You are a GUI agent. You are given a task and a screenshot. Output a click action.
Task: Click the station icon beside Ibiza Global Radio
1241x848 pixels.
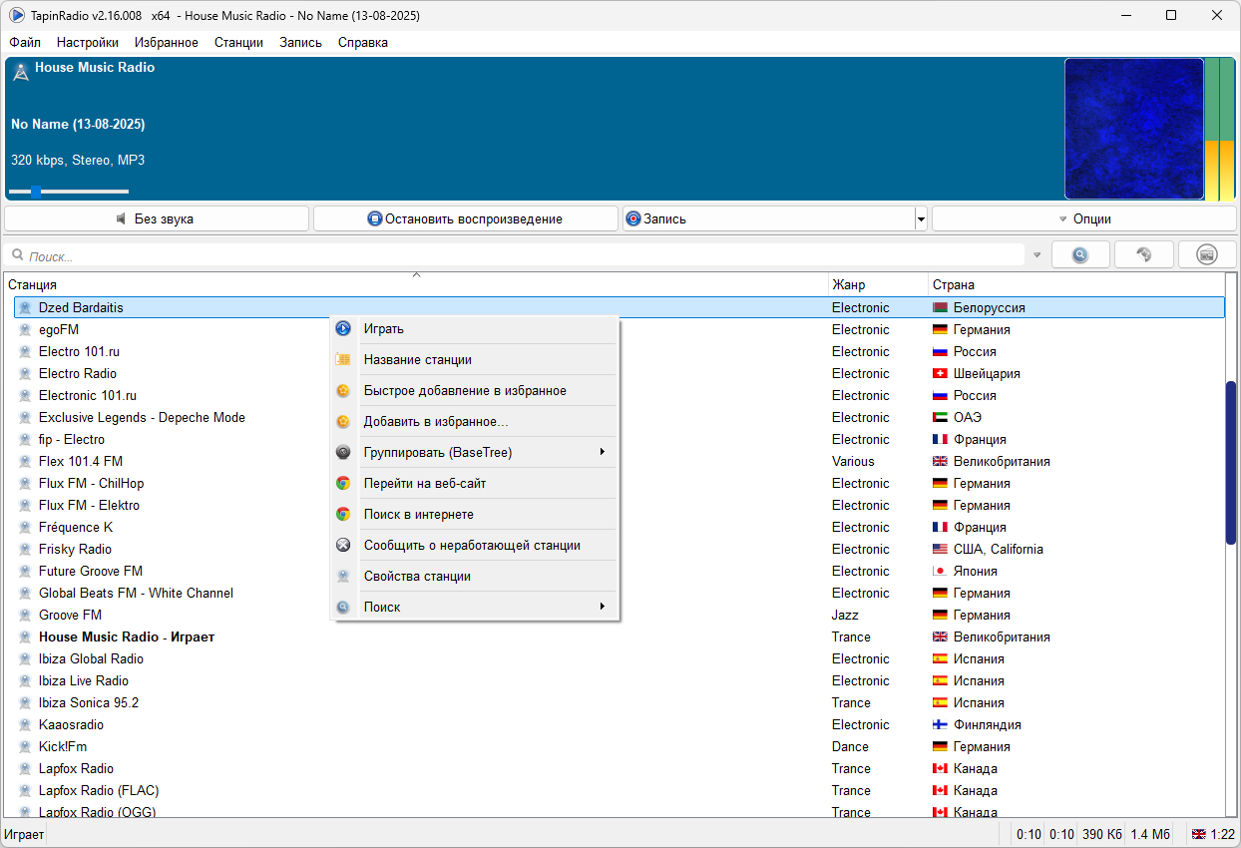point(25,658)
